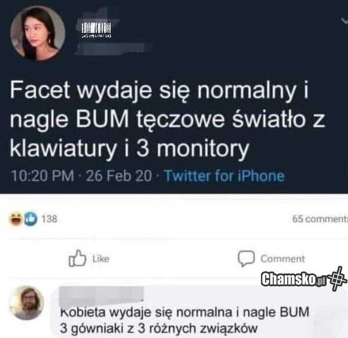Click the barcode emoji in the username
Image resolution: width=348 pixels, height=338 pixels.
[96, 30]
